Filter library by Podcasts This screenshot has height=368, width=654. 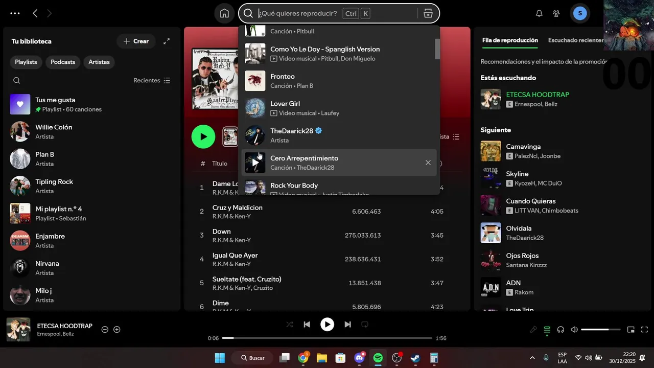pos(63,62)
